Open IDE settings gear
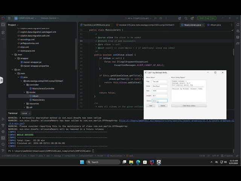The width and height of the screenshot is (241, 181). click(192, 18)
